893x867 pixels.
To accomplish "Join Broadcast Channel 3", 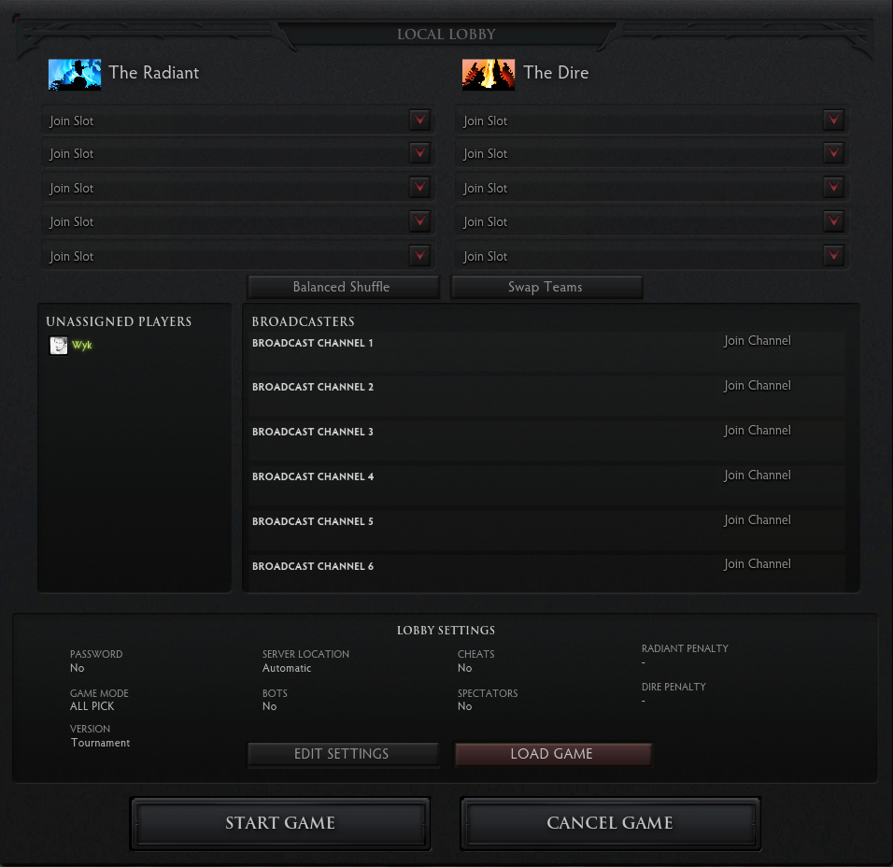I will (x=757, y=431).
